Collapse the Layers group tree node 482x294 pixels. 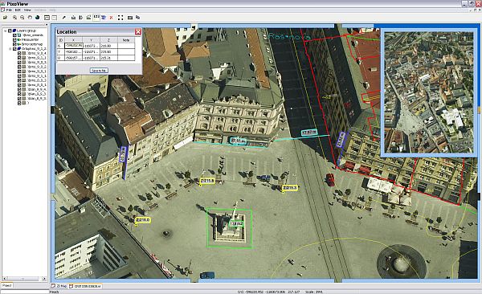point(6,31)
